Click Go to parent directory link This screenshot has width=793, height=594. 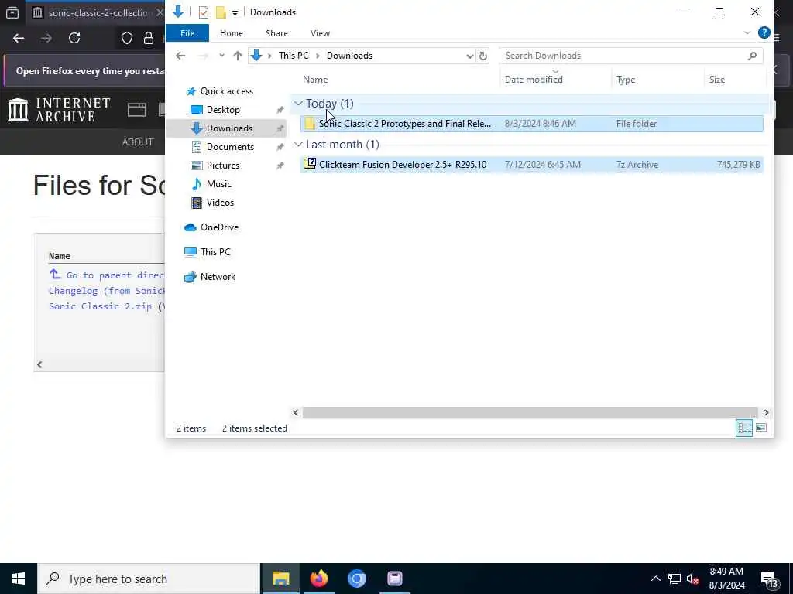pos(115,275)
